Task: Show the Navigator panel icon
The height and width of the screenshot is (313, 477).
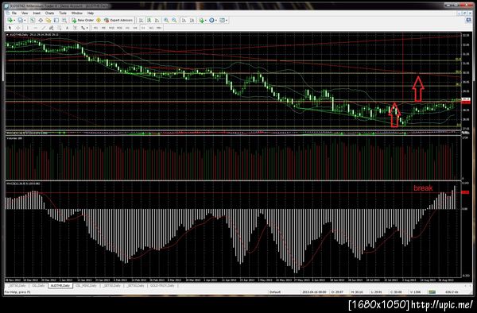Action: (48, 20)
